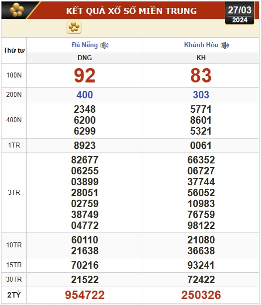Viewport: 261px width, 305px height.
Task: Click the jackpot number 954722
Action: pyautogui.click(x=85, y=295)
